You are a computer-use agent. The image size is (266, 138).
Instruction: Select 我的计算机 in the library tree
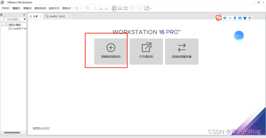coord(15,25)
